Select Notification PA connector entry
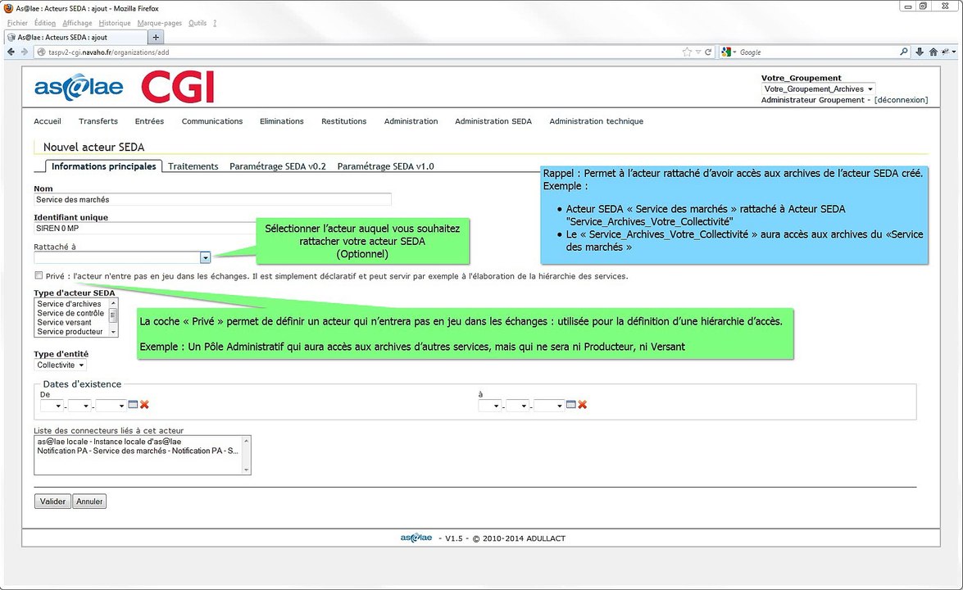The width and height of the screenshot is (963, 590). click(138, 451)
